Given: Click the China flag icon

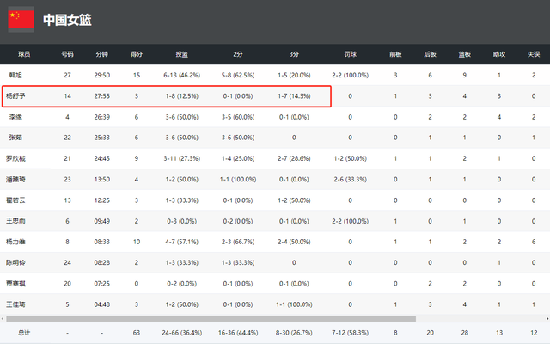Looking at the screenshot, I should coord(21,19).
